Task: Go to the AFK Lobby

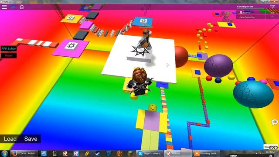Action: 9,48
